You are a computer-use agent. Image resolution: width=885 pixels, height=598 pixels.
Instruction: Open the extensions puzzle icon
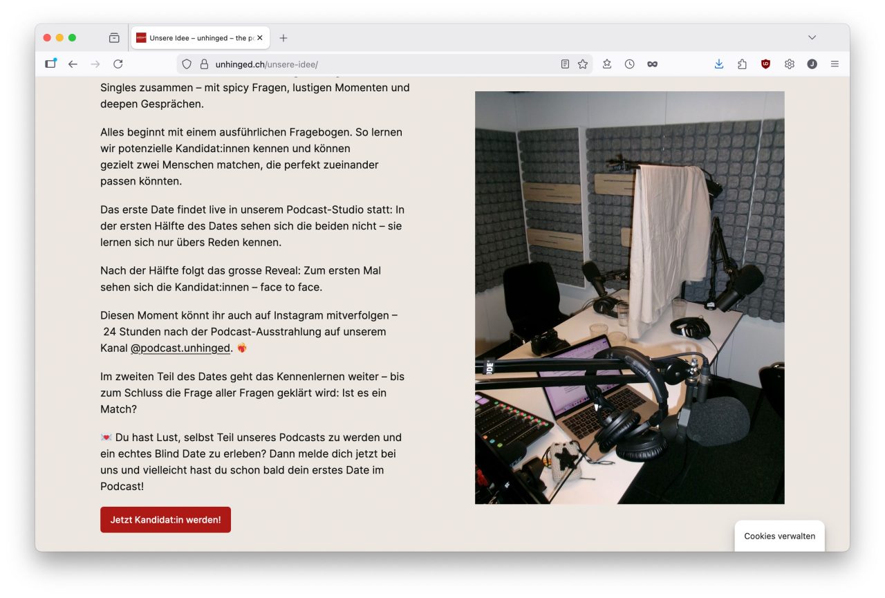(x=742, y=64)
